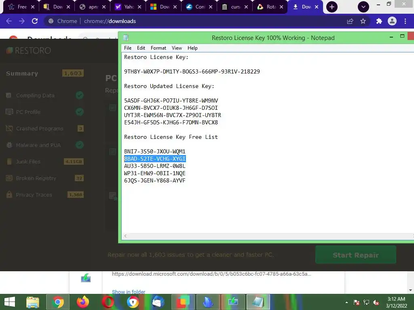The image size is (414, 310).
Task: Reload the Chrome page
Action: (x=35, y=21)
